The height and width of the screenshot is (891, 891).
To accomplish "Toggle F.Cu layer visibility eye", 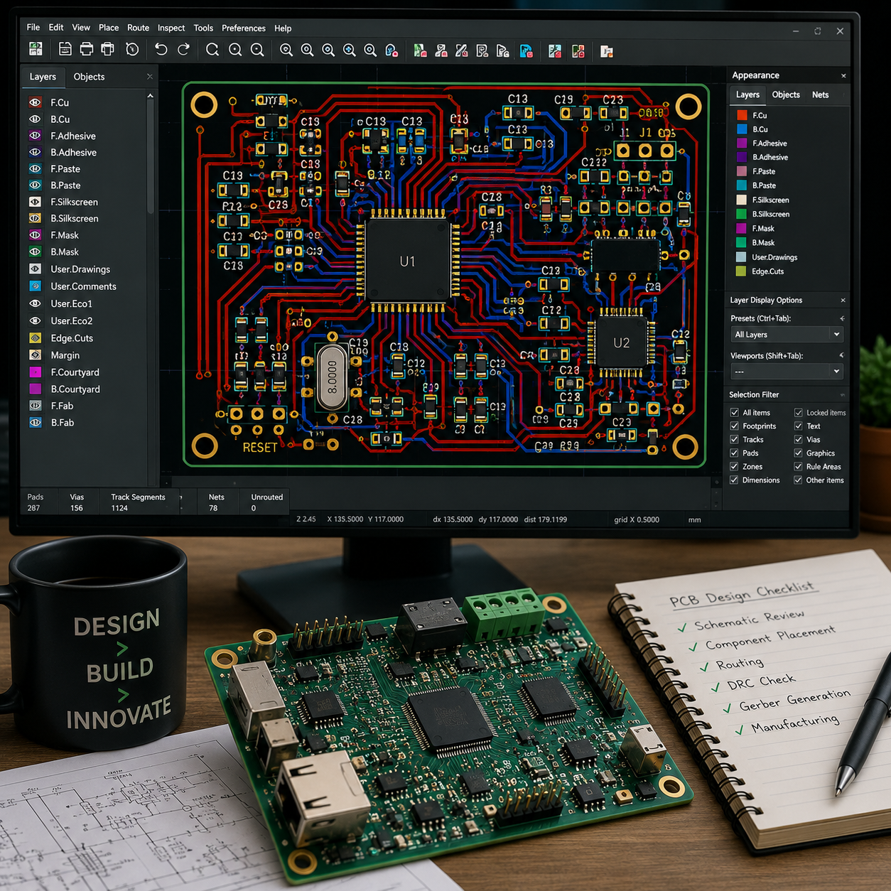I will point(35,102).
